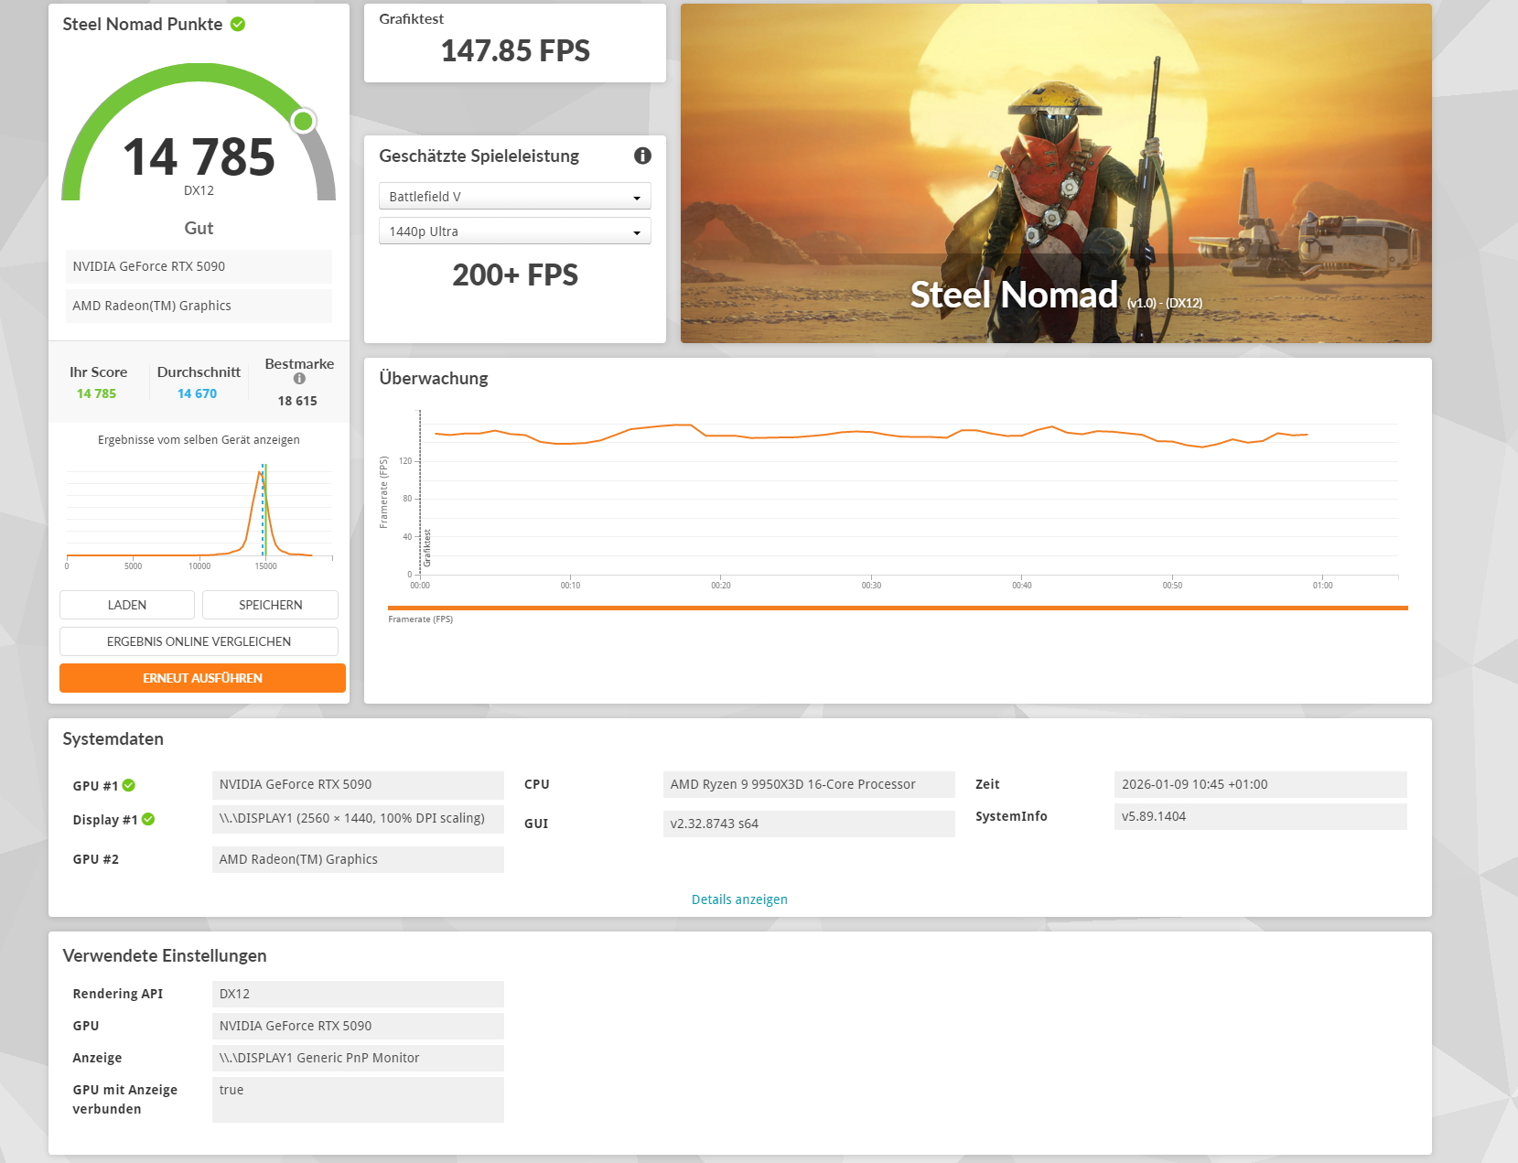Viewport: 1518px width, 1163px height.
Task: Click the Systemdaten section heading
Action: point(113,738)
